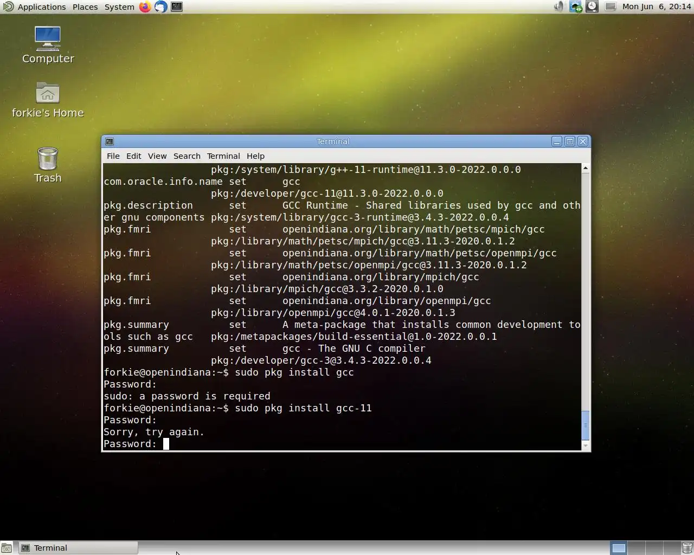
Task: Click 'gcc - The GNU C compiler' text
Action: coord(354,349)
